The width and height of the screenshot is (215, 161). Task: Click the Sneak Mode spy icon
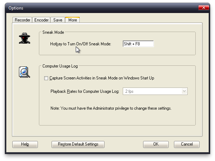pos(25,38)
